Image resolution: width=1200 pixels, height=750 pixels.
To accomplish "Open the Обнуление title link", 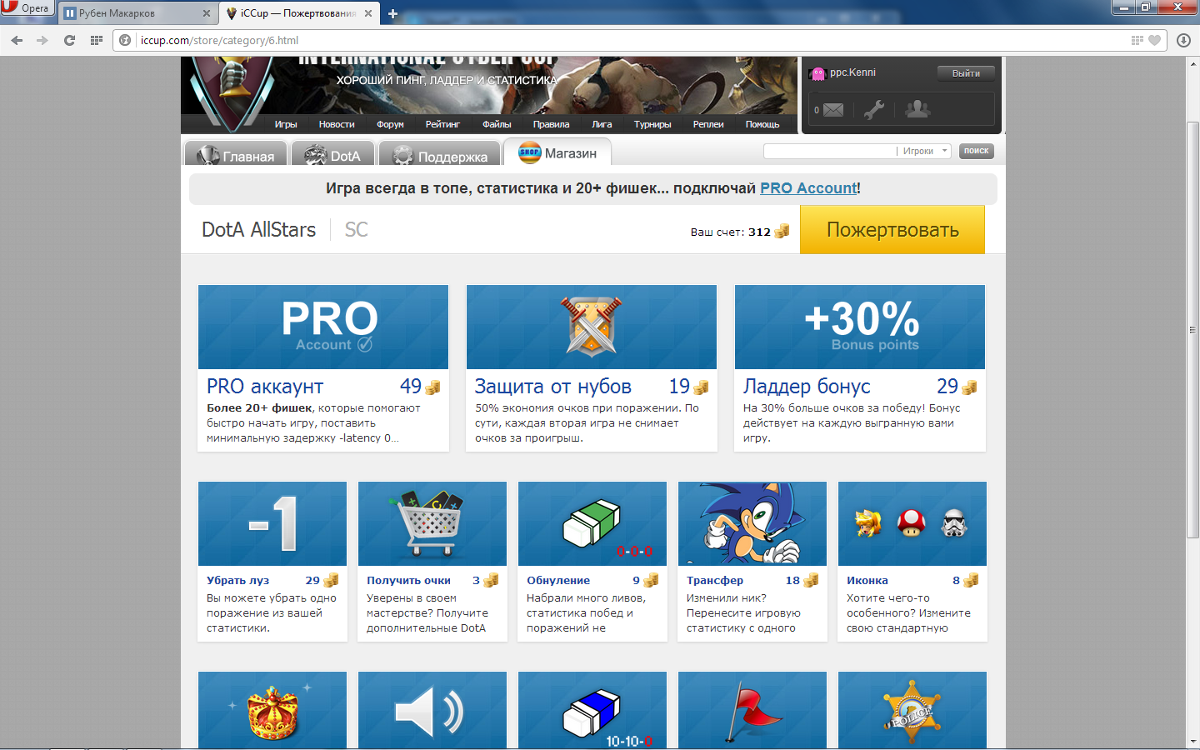I will click(558, 581).
